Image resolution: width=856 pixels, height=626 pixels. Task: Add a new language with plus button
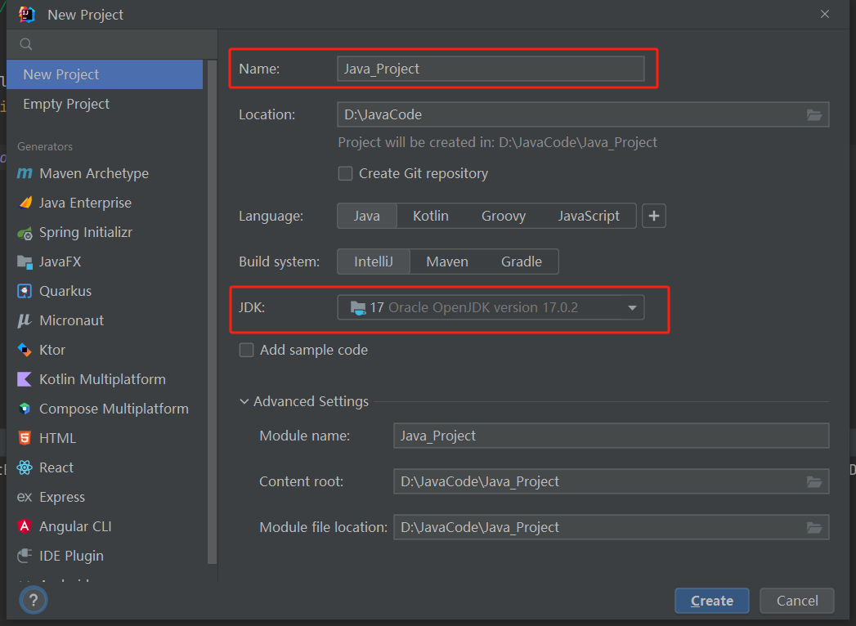tap(654, 216)
